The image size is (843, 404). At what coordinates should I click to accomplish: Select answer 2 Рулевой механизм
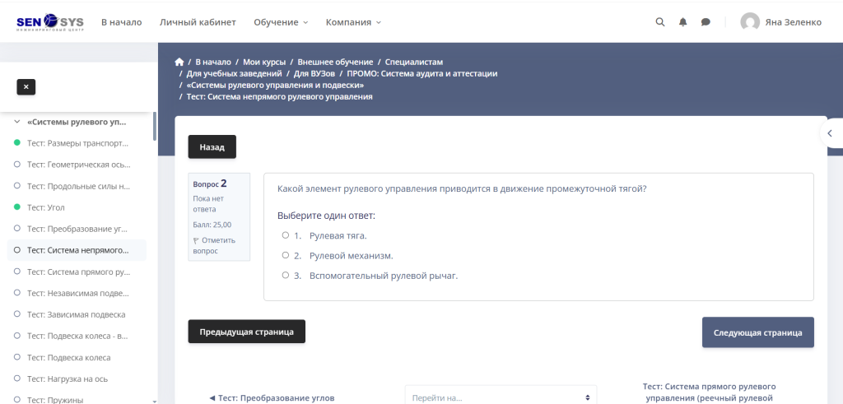pos(286,255)
